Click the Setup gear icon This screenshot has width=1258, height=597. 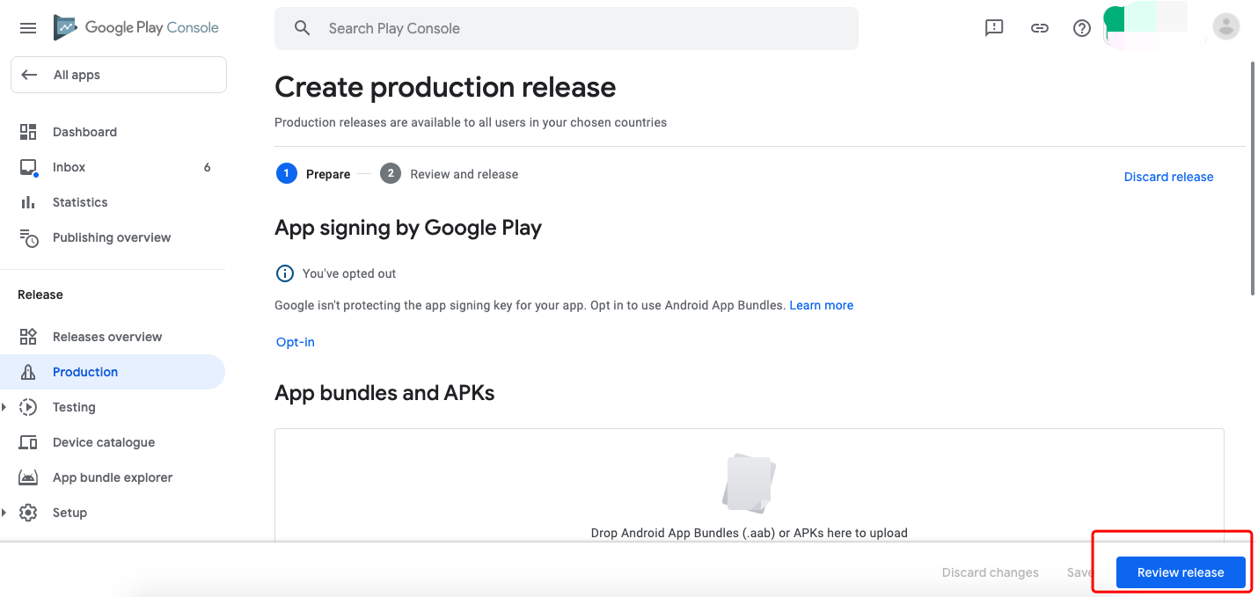coord(28,513)
